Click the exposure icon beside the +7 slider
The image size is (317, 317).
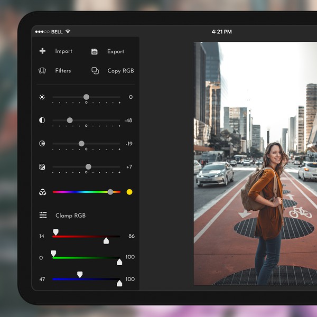tap(42, 167)
